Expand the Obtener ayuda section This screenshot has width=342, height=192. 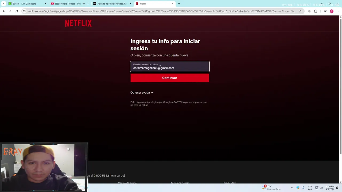pos(142,93)
